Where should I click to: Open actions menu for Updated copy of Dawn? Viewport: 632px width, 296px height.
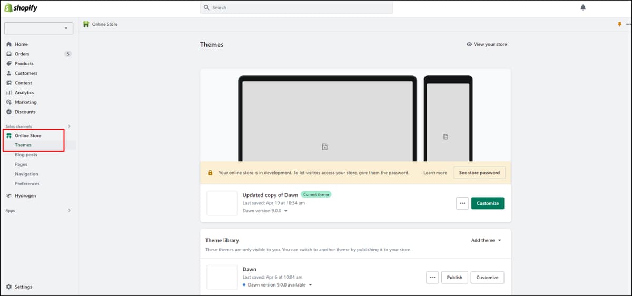pyautogui.click(x=462, y=203)
